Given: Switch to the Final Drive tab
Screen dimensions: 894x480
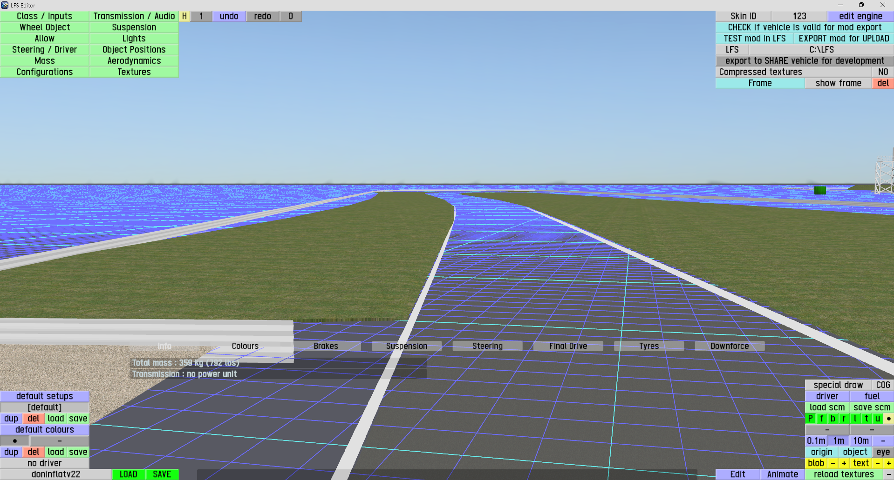Looking at the screenshot, I should coord(568,346).
